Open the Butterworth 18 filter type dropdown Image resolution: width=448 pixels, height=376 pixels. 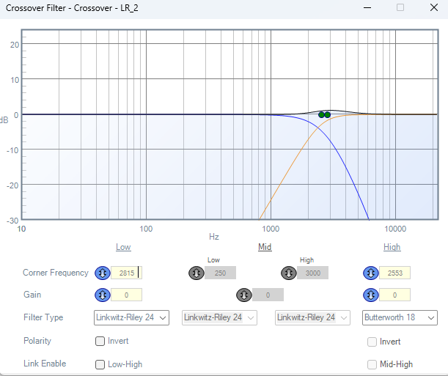tap(400, 317)
